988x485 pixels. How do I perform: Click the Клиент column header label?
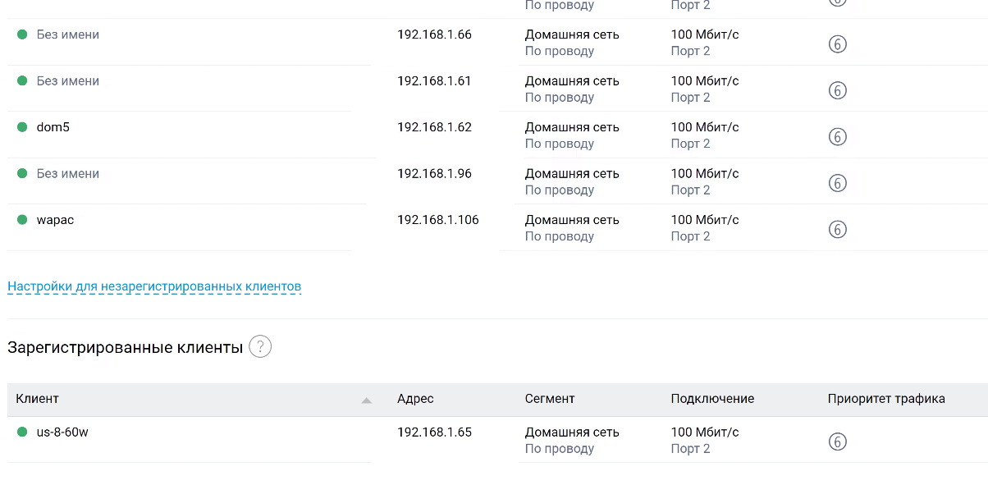(x=37, y=399)
